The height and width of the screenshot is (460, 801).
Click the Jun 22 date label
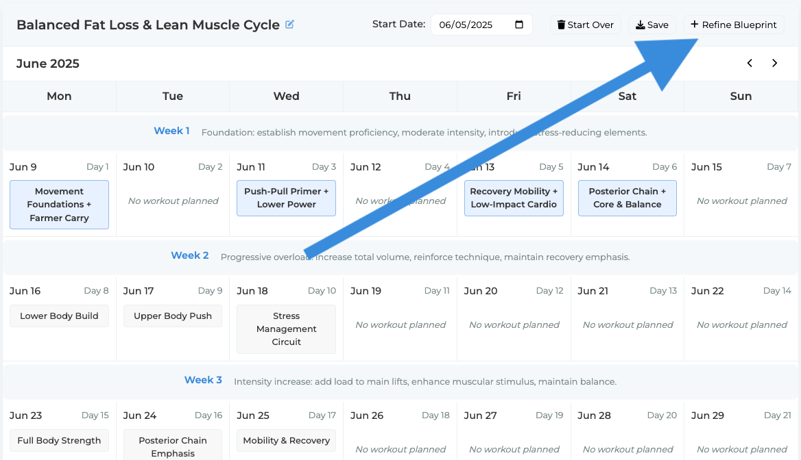coord(707,291)
